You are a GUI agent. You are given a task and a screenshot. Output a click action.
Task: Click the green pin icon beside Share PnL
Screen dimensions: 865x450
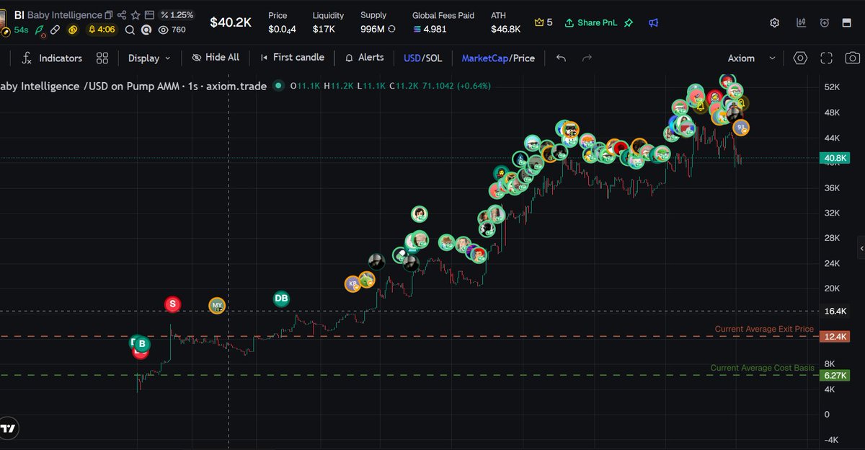[x=629, y=22]
